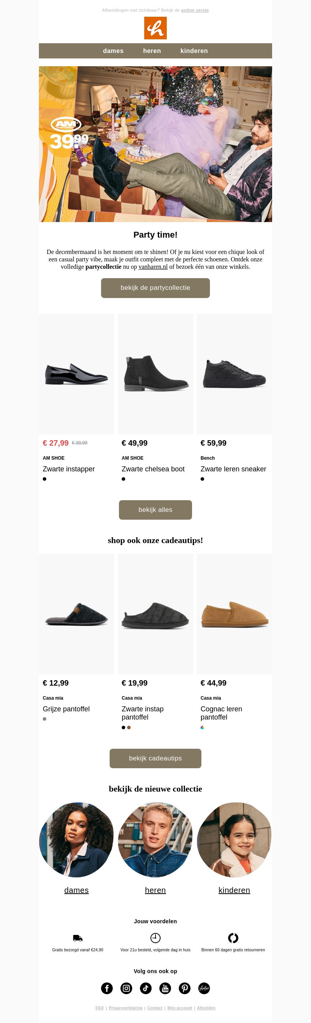
Task: Click the clock delivery time icon
Action: (x=155, y=938)
